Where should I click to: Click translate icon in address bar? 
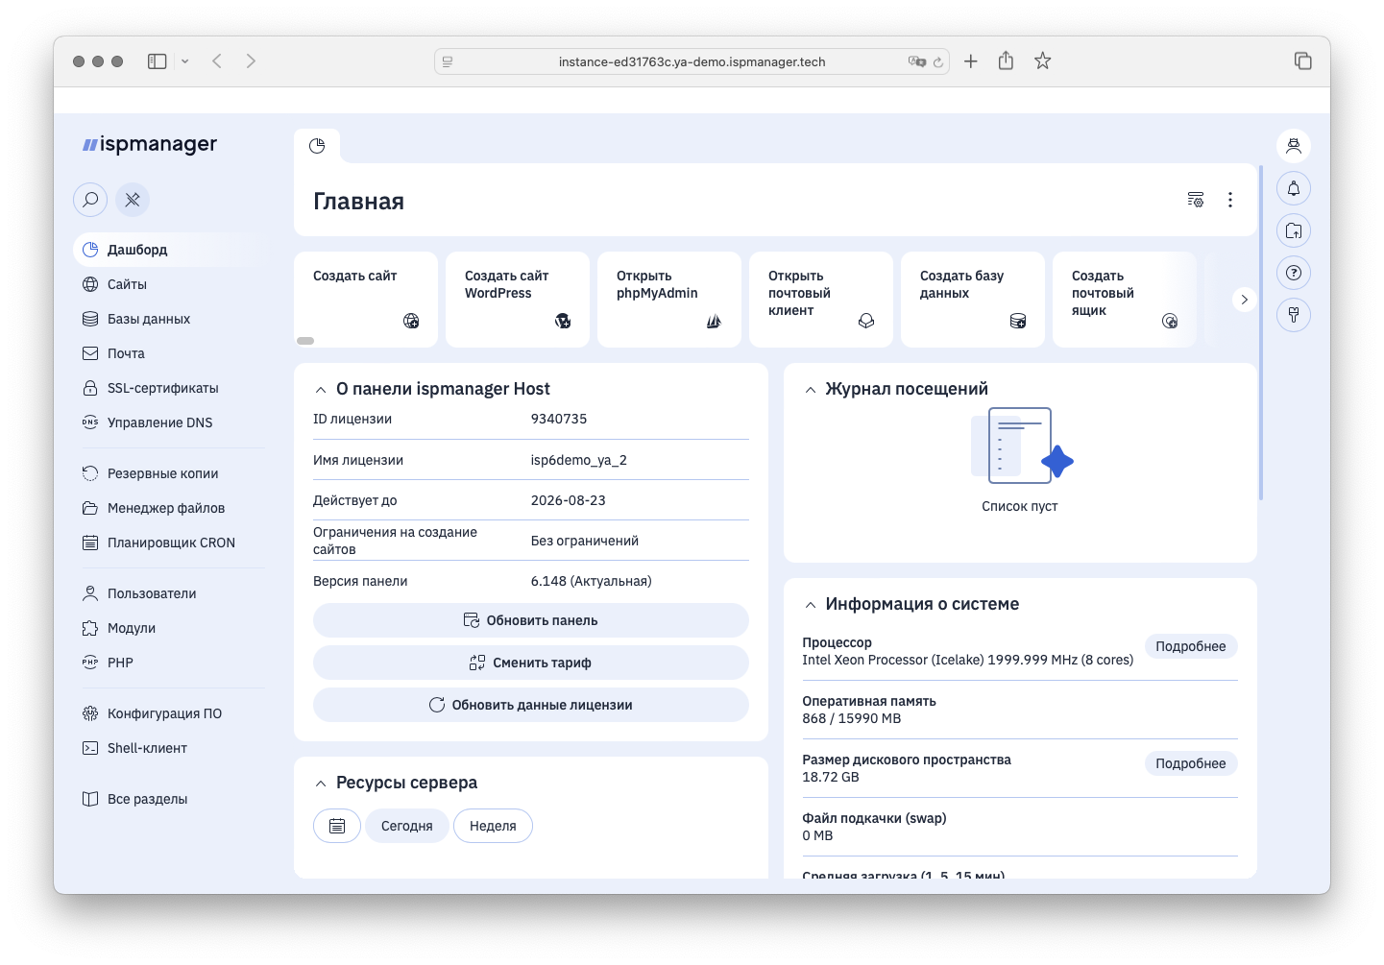click(917, 61)
